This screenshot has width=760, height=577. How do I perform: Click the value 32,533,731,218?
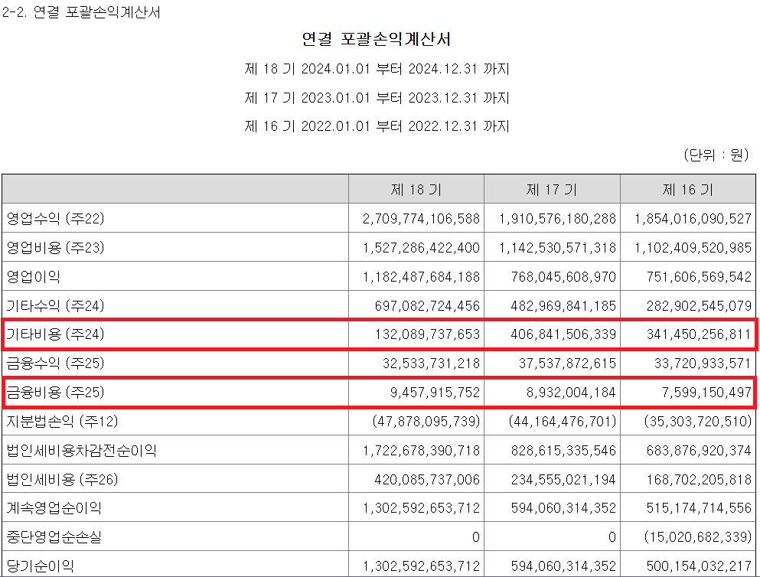tap(431, 363)
